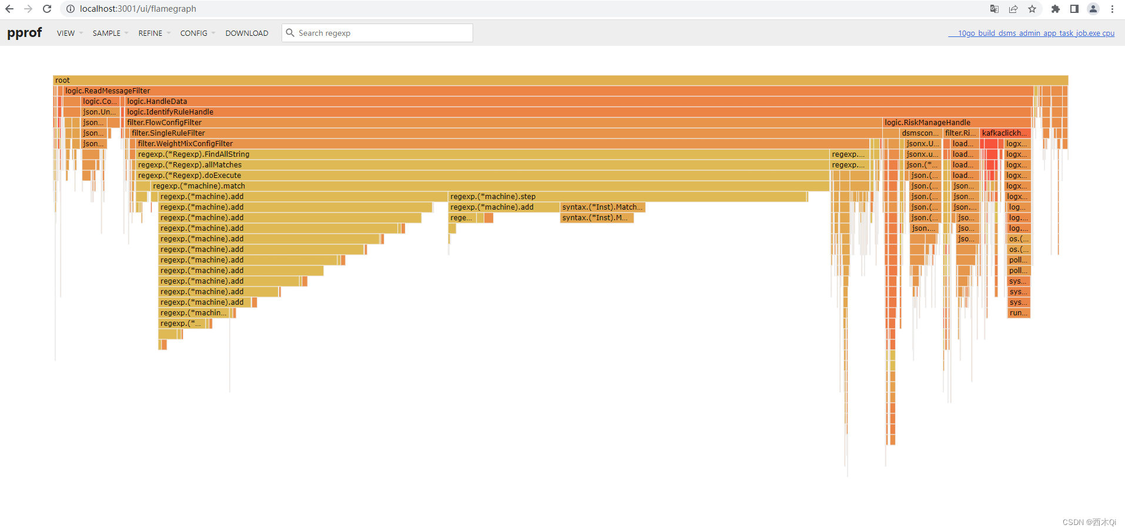
Task: Reload the page with the refresh icon
Action: 46,9
